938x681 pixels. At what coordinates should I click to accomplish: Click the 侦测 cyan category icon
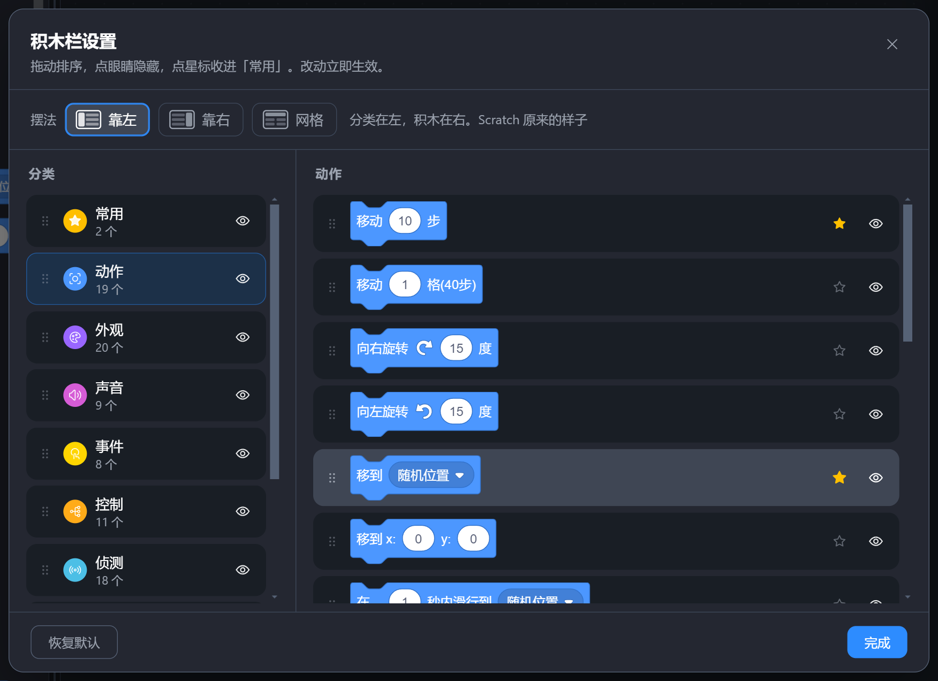coord(75,570)
